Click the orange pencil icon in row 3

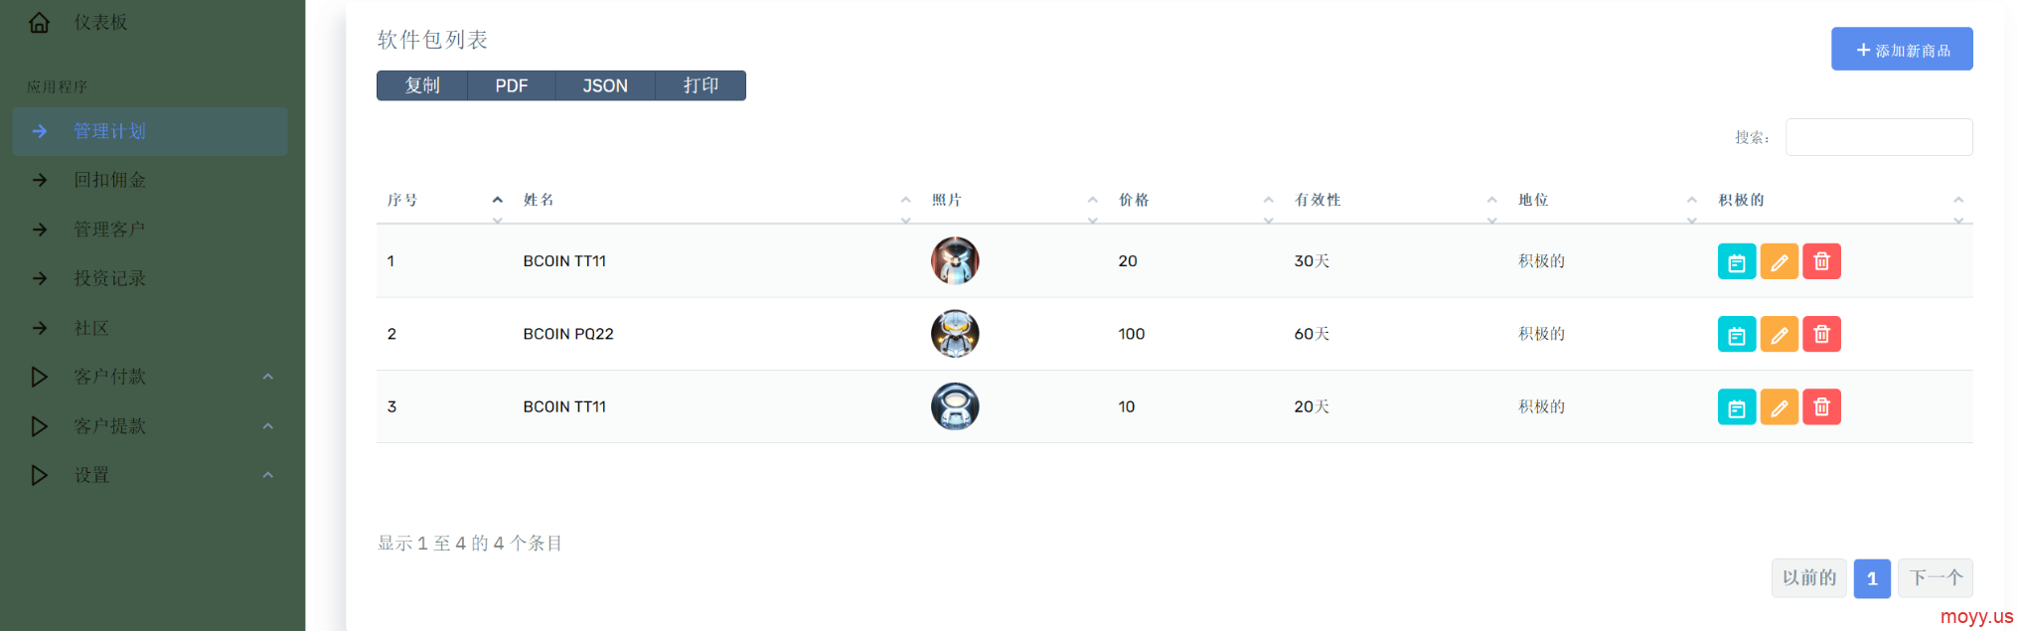(1779, 407)
